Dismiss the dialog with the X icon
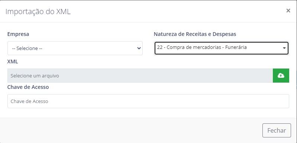The height and width of the screenshot is (143, 297). [x=288, y=11]
